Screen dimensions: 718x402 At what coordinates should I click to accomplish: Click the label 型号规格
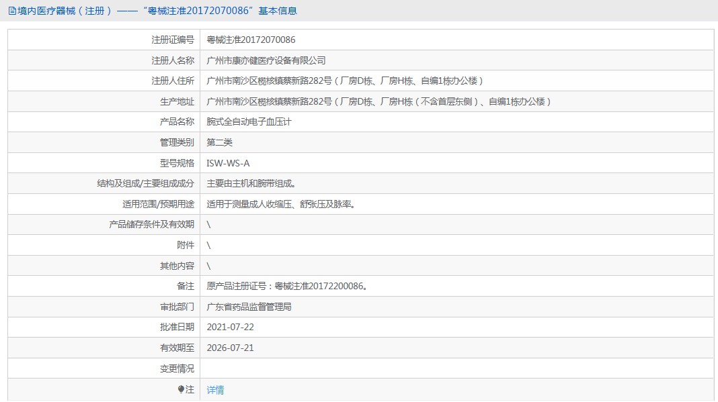tap(177, 163)
